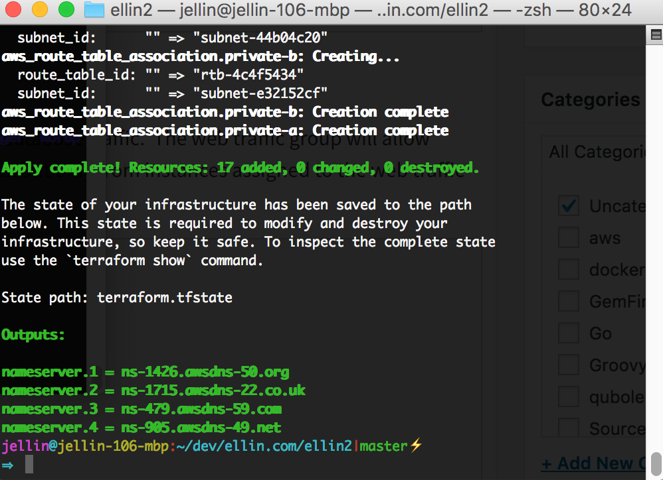Image resolution: width=663 pixels, height=480 pixels.
Task: Click the terminal cursor block at the prompt
Action: tap(29, 464)
